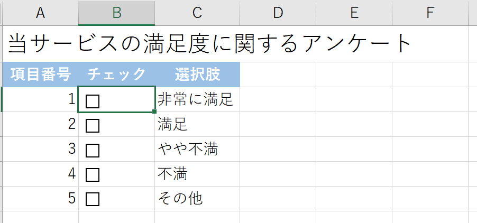Check the その他 option box
Screen dimensions: 477x223
pos(93,199)
